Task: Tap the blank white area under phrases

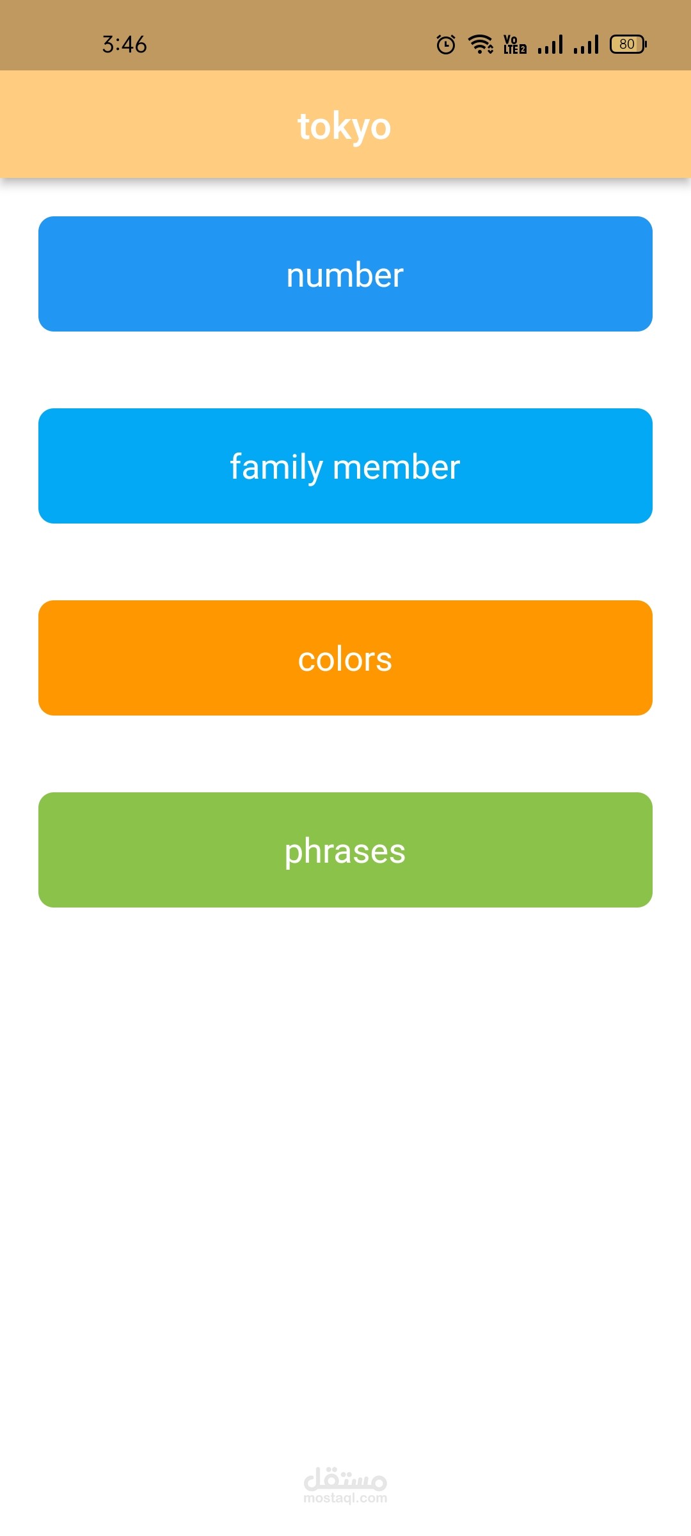Action: click(x=345, y=1152)
